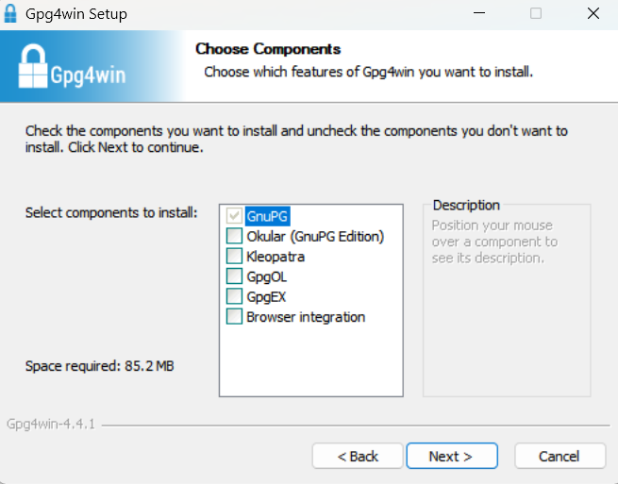Toggle the GnuPG component checkbox

pyautogui.click(x=234, y=216)
